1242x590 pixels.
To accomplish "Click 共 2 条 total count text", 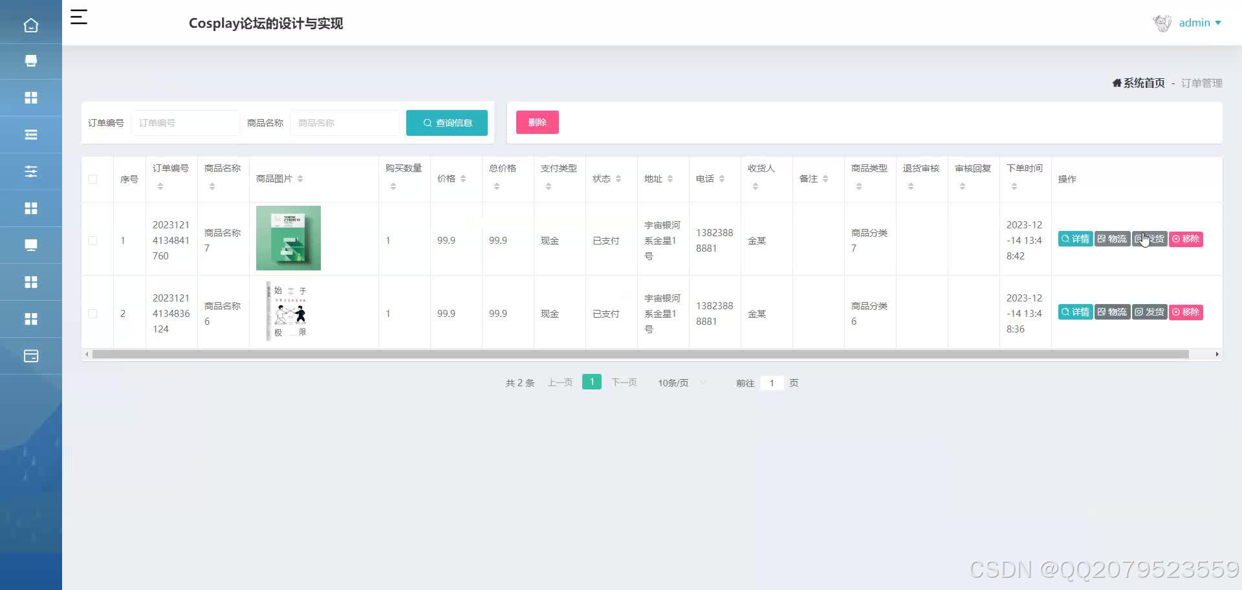I will 520,383.
